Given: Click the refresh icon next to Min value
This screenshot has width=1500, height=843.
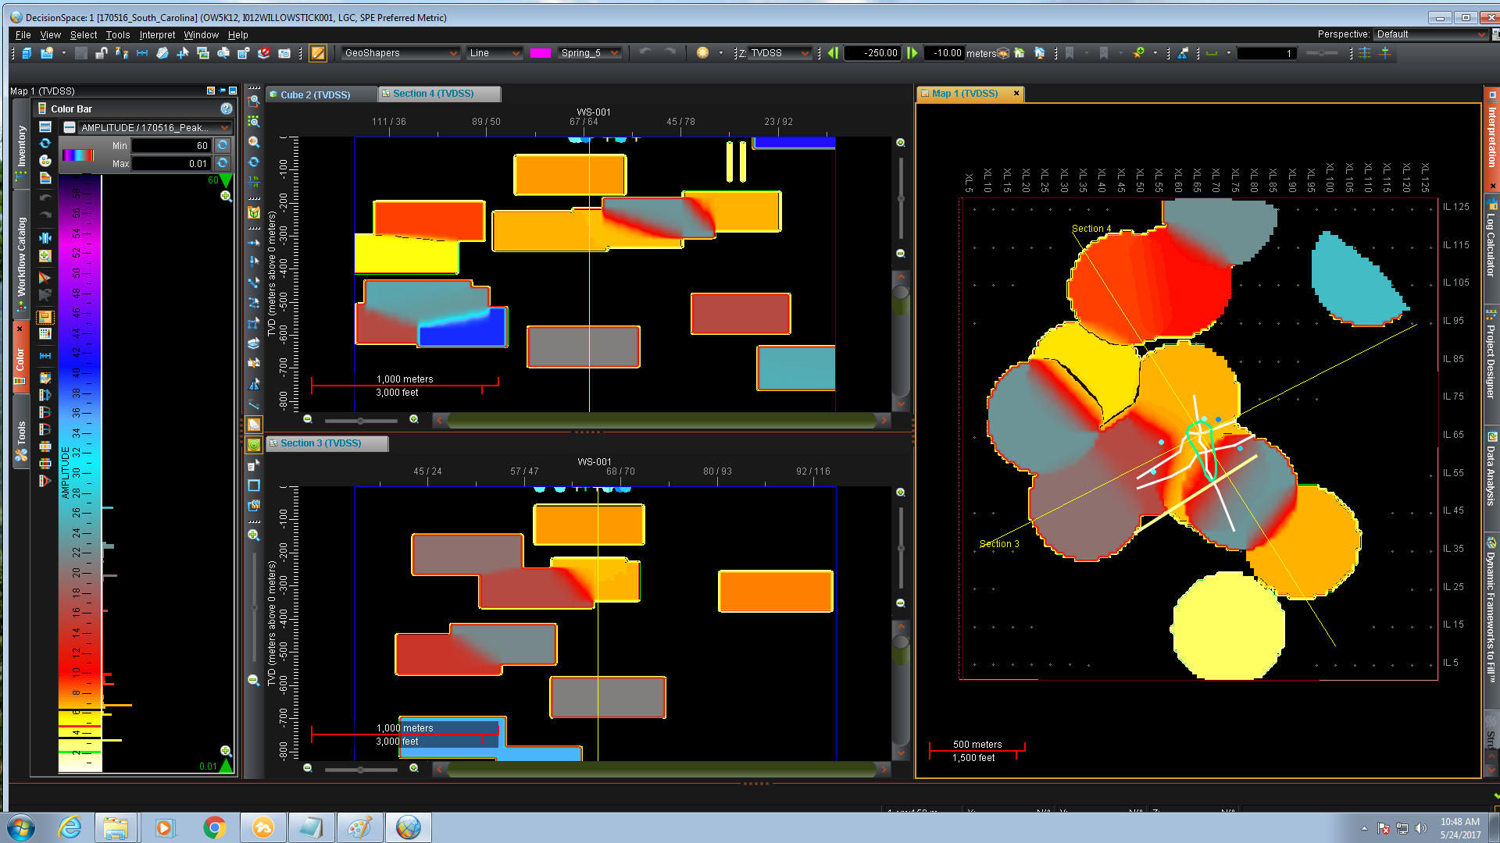Looking at the screenshot, I should pyautogui.click(x=223, y=145).
